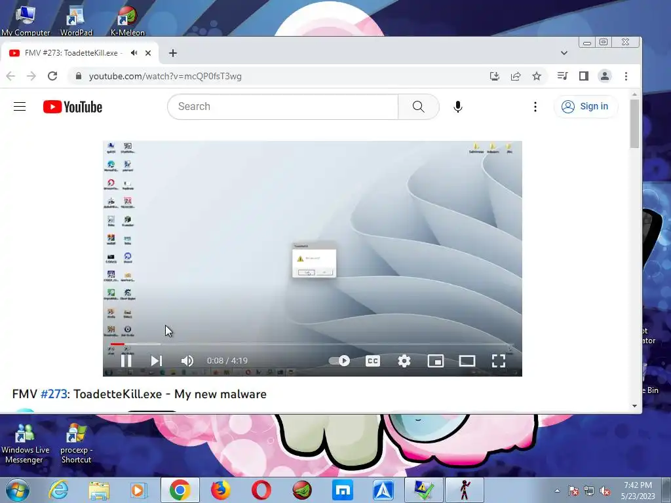The image size is (671, 503).
Task: Open the Action Center flag icon
Action: pyautogui.click(x=573, y=491)
